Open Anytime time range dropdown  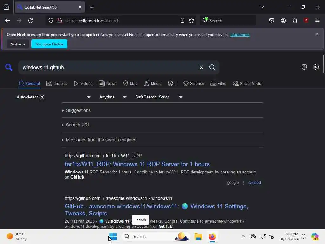tap(113, 97)
